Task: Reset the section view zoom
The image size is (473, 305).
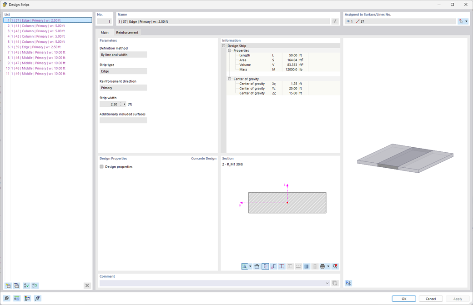Action: point(335,266)
